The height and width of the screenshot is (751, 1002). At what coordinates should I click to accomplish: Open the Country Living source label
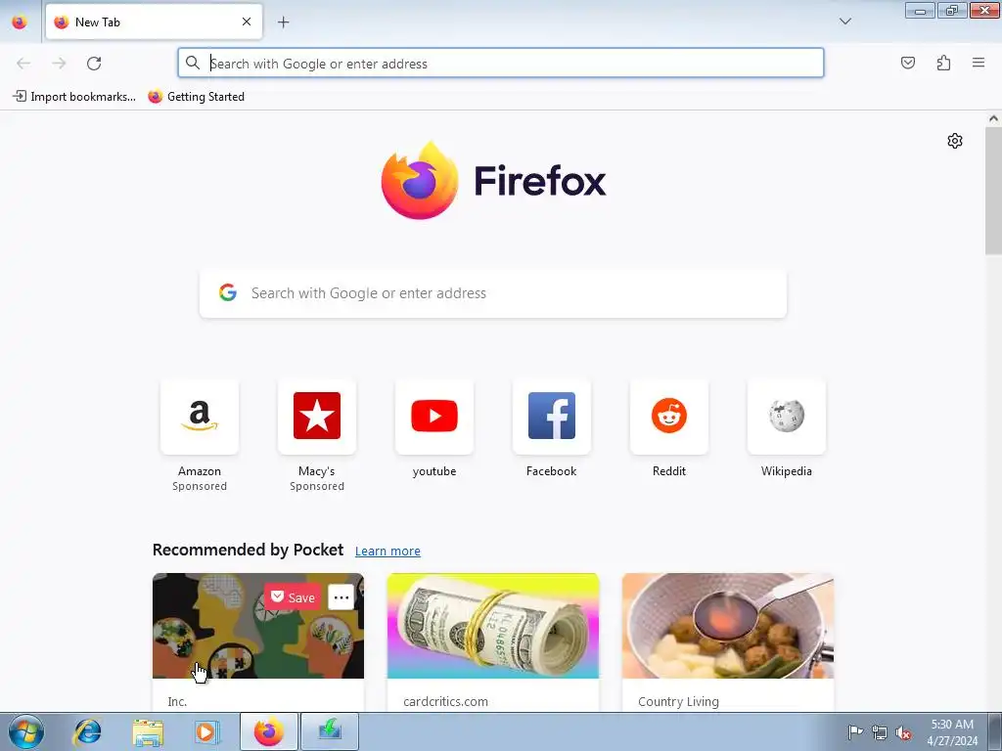(678, 701)
